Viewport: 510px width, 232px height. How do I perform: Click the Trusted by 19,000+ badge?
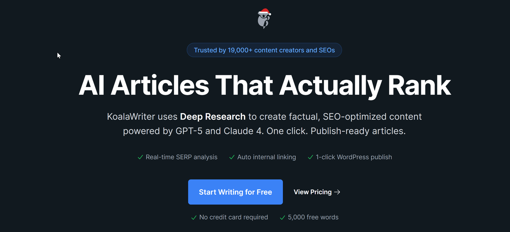(264, 50)
